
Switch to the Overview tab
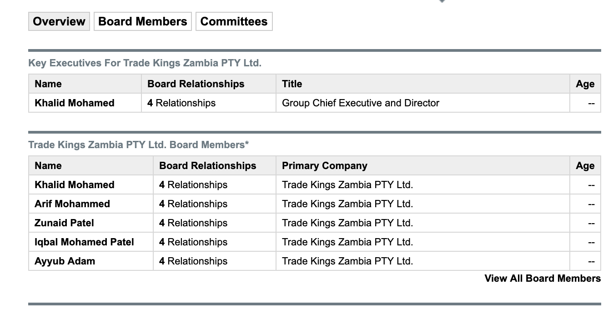point(59,21)
